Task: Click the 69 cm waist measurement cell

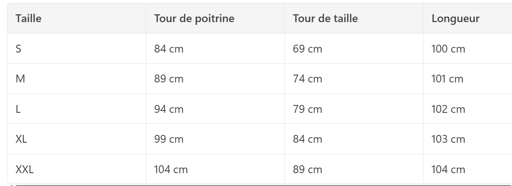Action: 354,49
